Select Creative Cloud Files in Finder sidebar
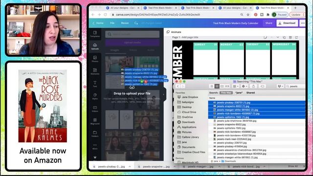Screen dimensions: 313x176 pos(191,152)
